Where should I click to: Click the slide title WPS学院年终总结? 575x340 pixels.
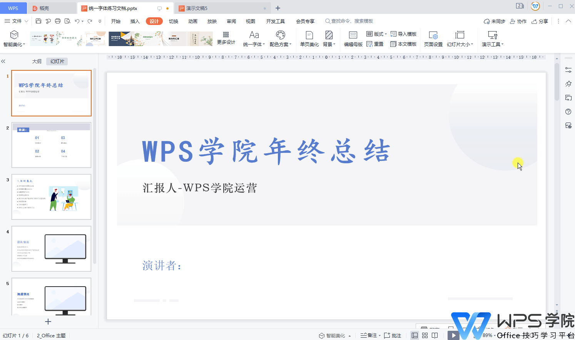click(266, 151)
